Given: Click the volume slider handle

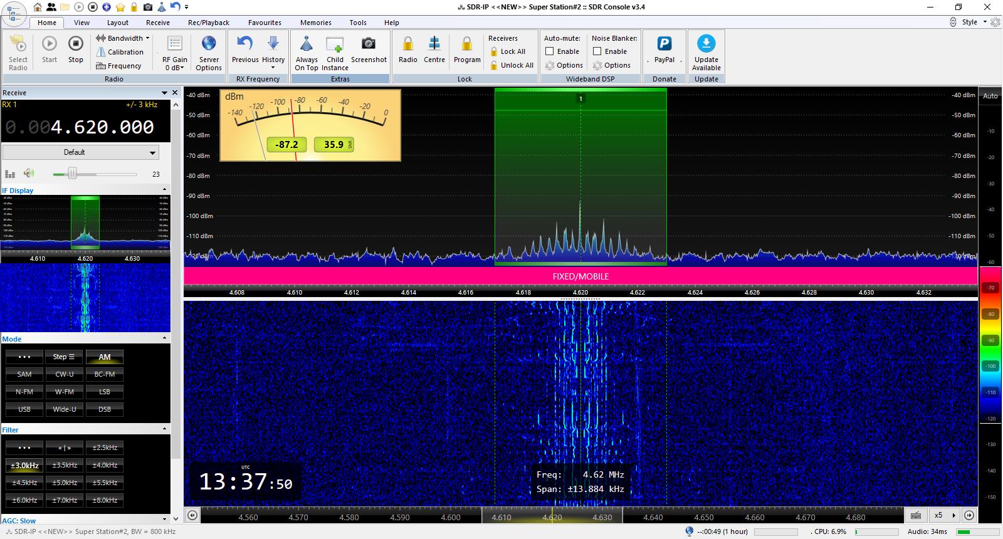Looking at the screenshot, I should [x=72, y=174].
